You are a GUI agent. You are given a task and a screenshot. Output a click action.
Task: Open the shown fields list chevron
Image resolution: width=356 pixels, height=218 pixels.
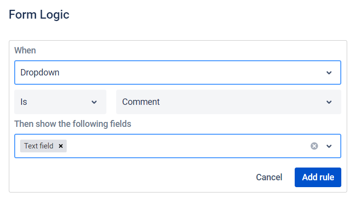(x=329, y=146)
